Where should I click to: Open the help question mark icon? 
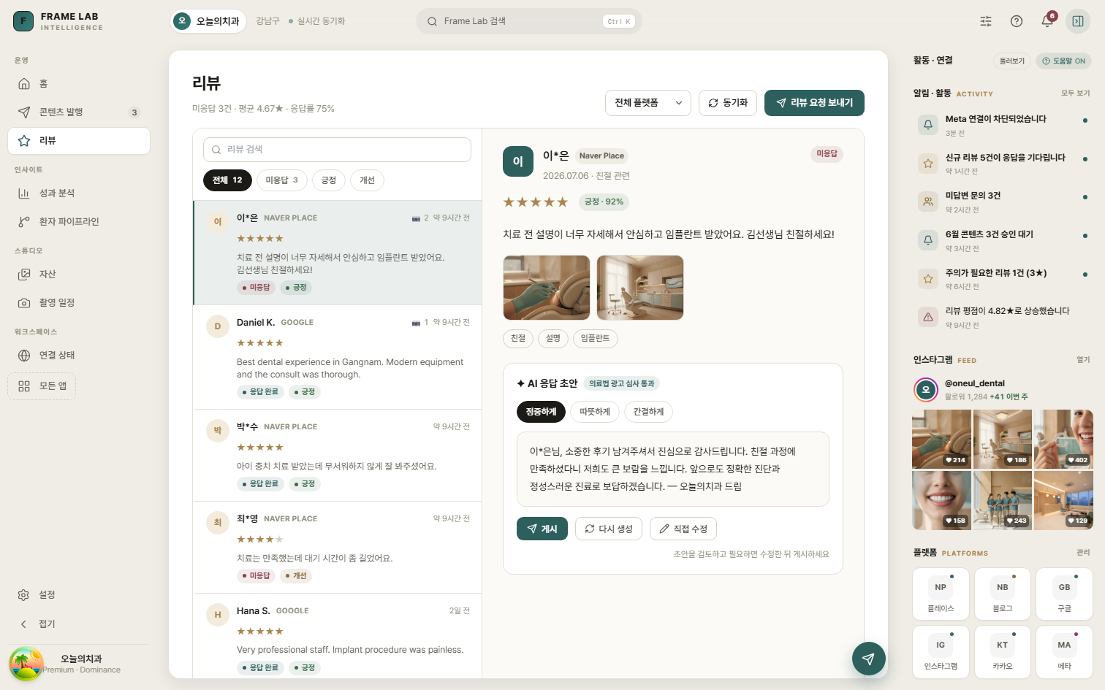click(1017, 21)
